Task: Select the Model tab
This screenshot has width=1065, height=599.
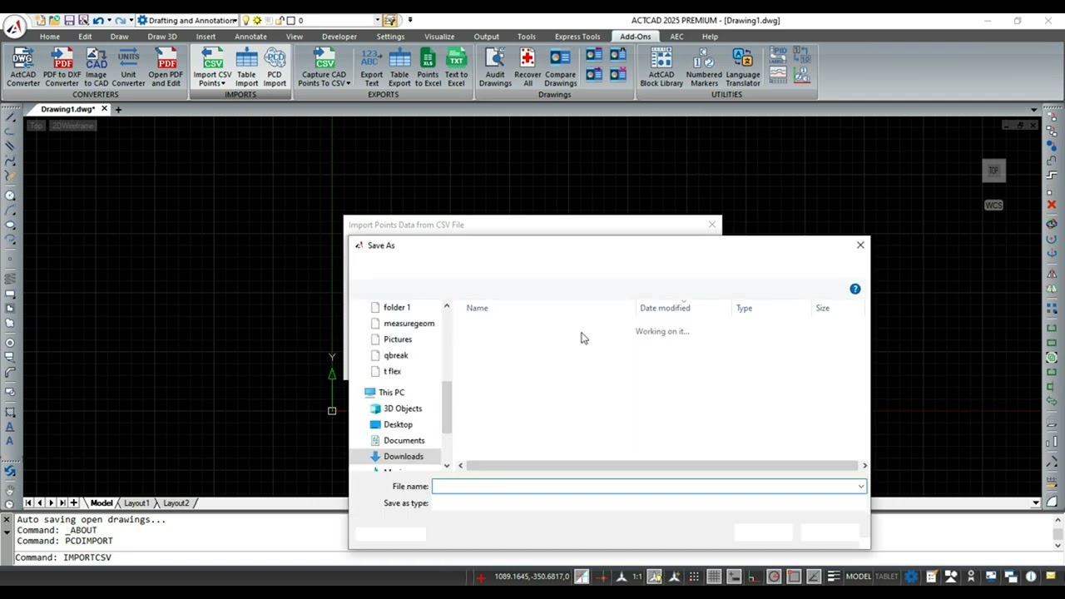Action: click(102, 503)
